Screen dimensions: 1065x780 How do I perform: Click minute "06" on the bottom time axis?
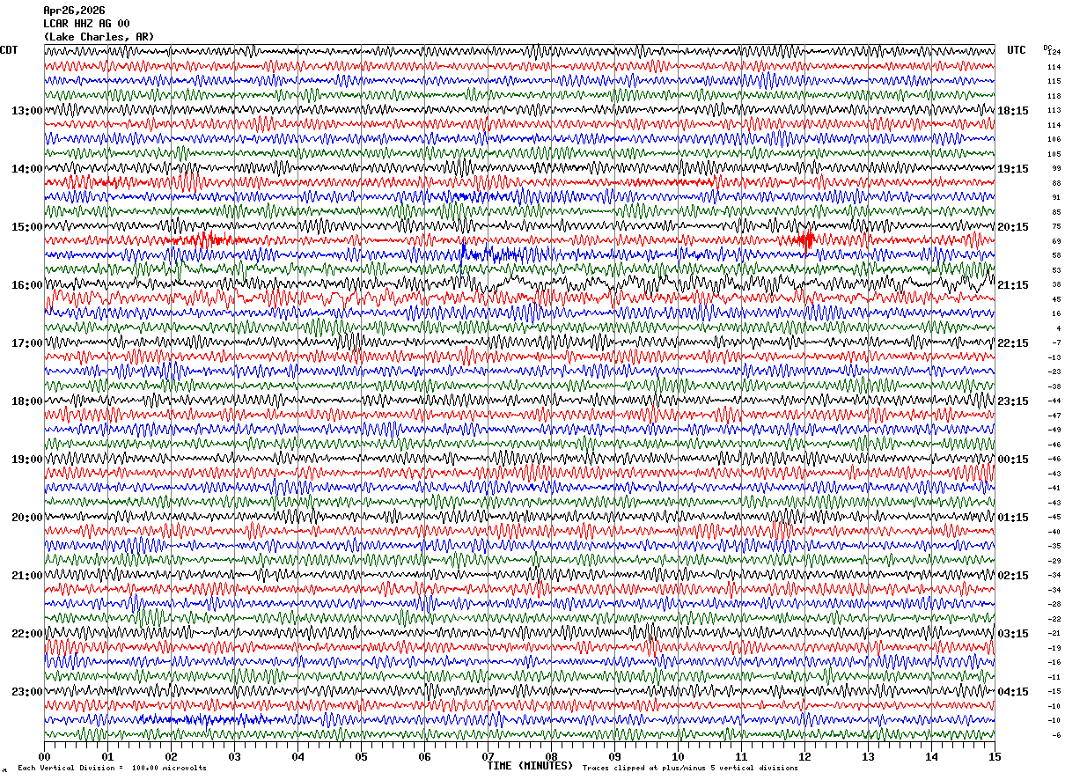pos(424,756)
